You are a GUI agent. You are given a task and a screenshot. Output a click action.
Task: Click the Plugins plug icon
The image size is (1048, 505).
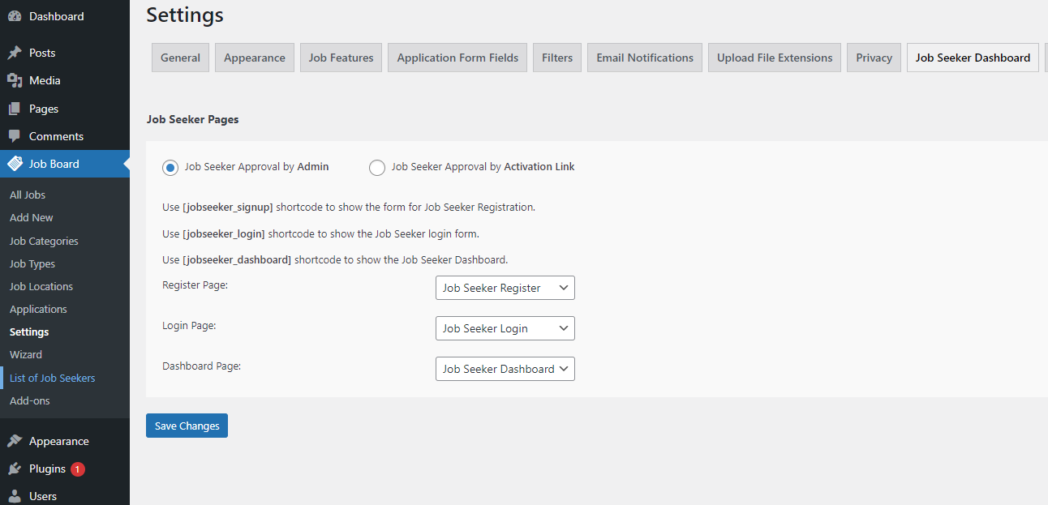[15, 468]
